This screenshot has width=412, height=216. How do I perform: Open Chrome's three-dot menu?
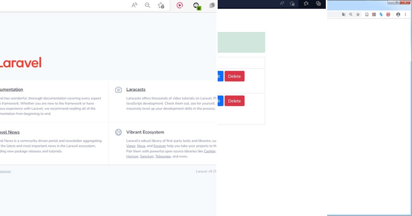click(x=405, y=14)
